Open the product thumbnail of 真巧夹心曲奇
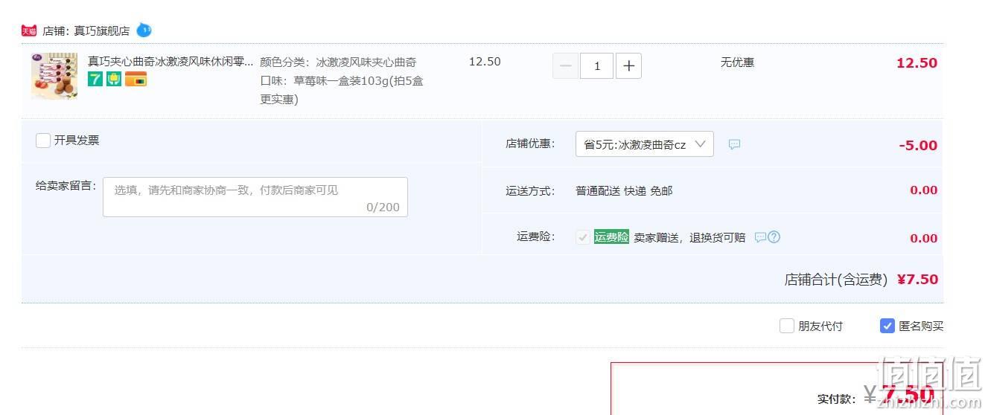The height and width of the screenshot is (415, 988). tap(54, 76)
